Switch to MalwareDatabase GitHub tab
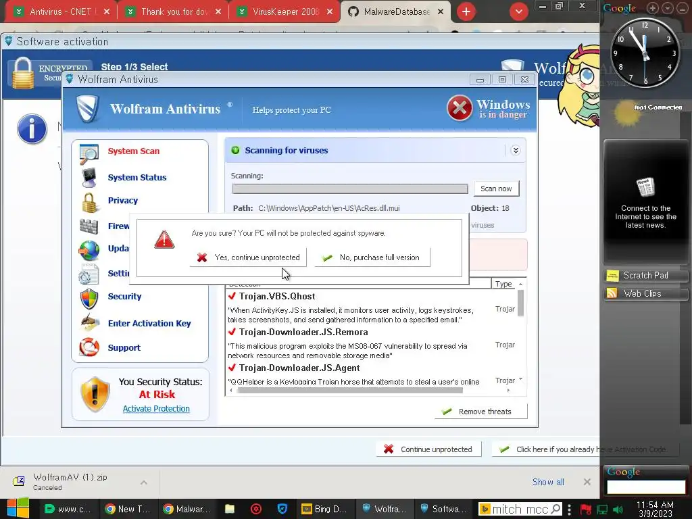The image size is (692, 519). coord(396,12)
